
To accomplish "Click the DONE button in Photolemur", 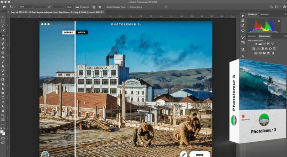I will (x=200, y=155).
